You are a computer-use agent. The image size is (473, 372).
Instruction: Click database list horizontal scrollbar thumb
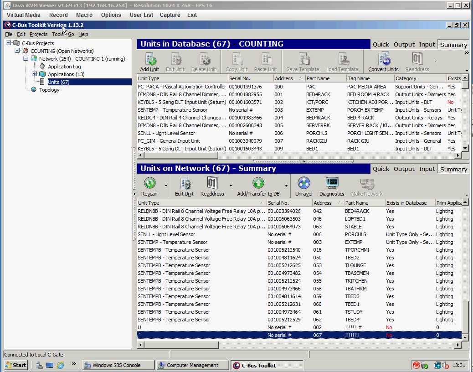[x=181, y=155]
